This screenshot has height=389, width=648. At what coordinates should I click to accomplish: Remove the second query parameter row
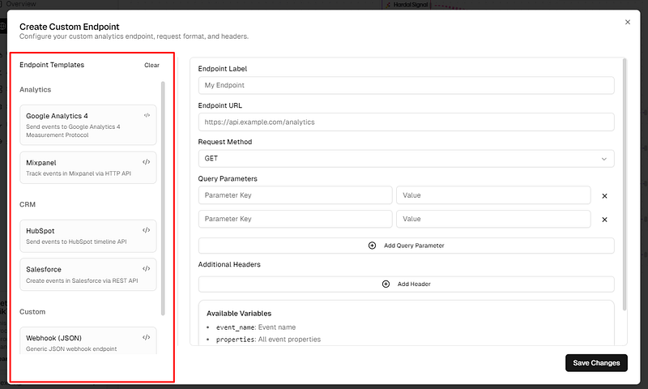pos(604,220)
